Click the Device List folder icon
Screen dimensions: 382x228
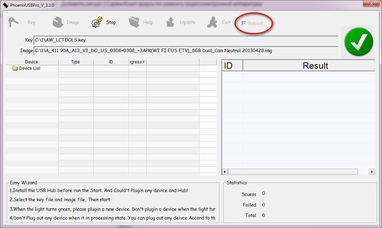tap(15, 68)
